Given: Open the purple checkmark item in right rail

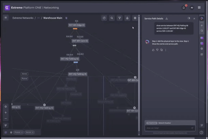Looking at the screenshot, I should click(x=202, y=43).
